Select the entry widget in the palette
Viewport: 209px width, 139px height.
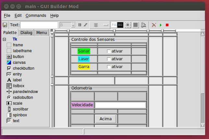[9, 74]
